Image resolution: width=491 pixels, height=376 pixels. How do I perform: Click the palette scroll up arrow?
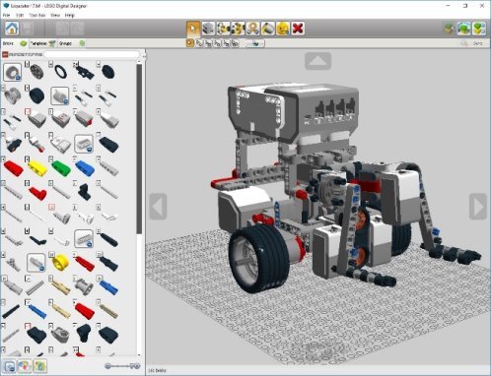coord(139,62)
